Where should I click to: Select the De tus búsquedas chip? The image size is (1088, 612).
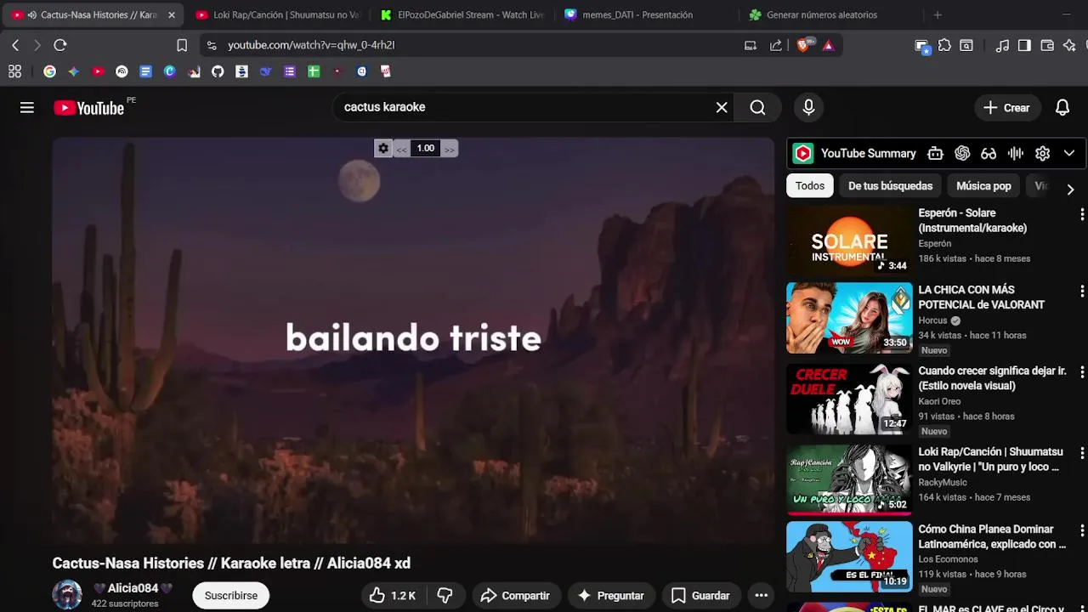tap(890, 185)
